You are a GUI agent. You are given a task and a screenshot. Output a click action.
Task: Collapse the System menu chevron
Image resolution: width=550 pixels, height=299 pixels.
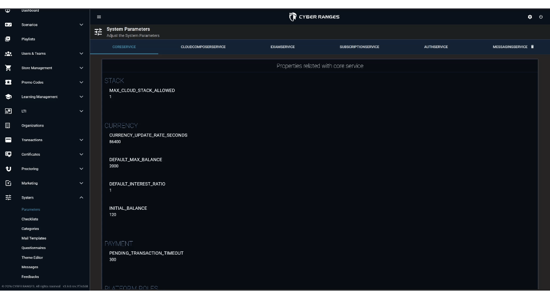click(81, 198)
